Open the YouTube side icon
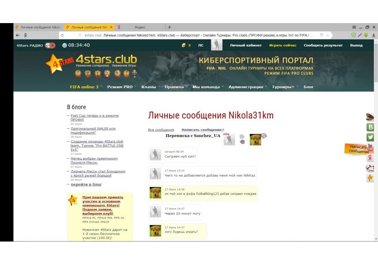The height and width of the screenshot is (265, 378). 370,148
